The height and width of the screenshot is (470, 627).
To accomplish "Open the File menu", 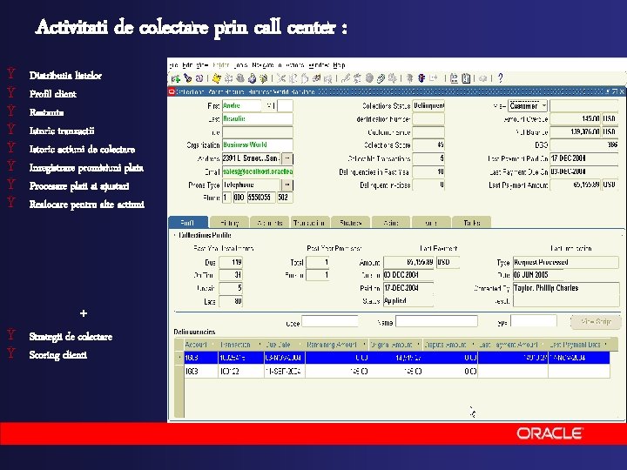I will coord(173,64).
